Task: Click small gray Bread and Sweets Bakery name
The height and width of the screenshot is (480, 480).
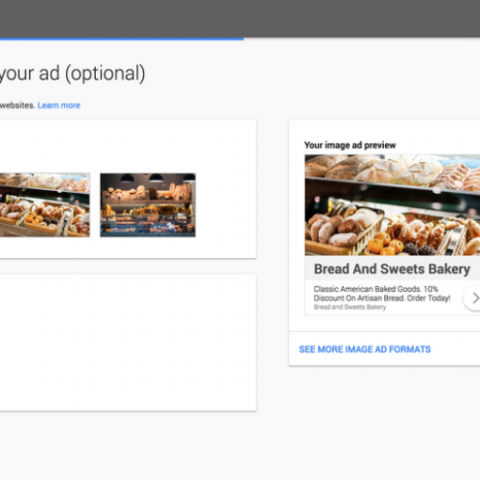Action: 349,307
